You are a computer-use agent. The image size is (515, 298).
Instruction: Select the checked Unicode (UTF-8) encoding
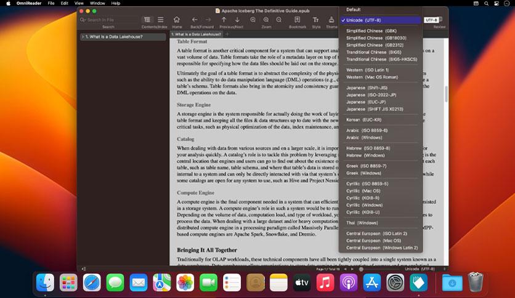click(380, 20)
